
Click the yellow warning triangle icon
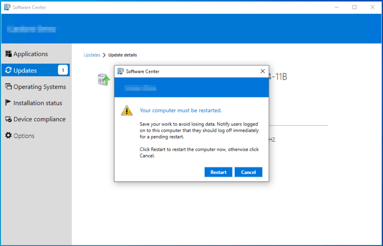coord(126,110)
